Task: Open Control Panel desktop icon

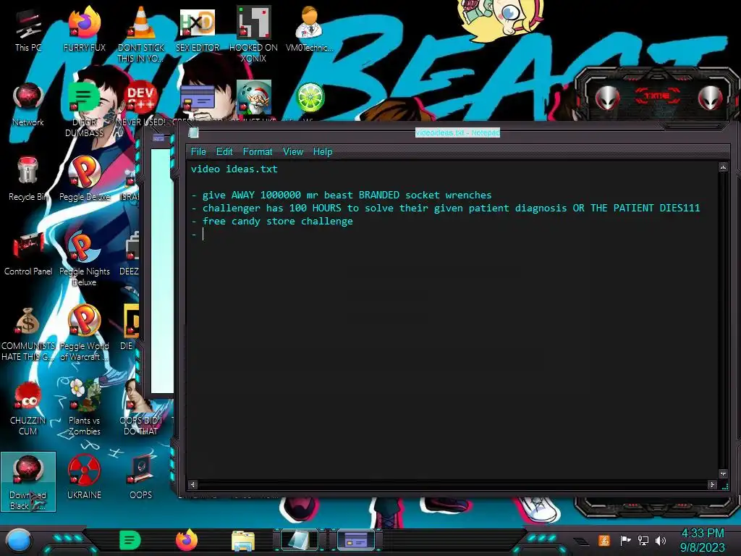Action: coord(28,253)
